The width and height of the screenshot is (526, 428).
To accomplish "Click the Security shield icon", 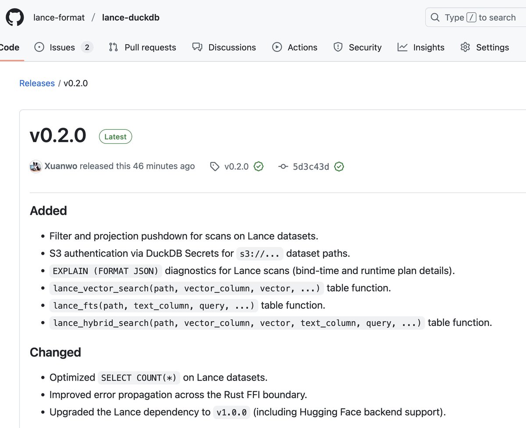I will [x=338, y=47].
